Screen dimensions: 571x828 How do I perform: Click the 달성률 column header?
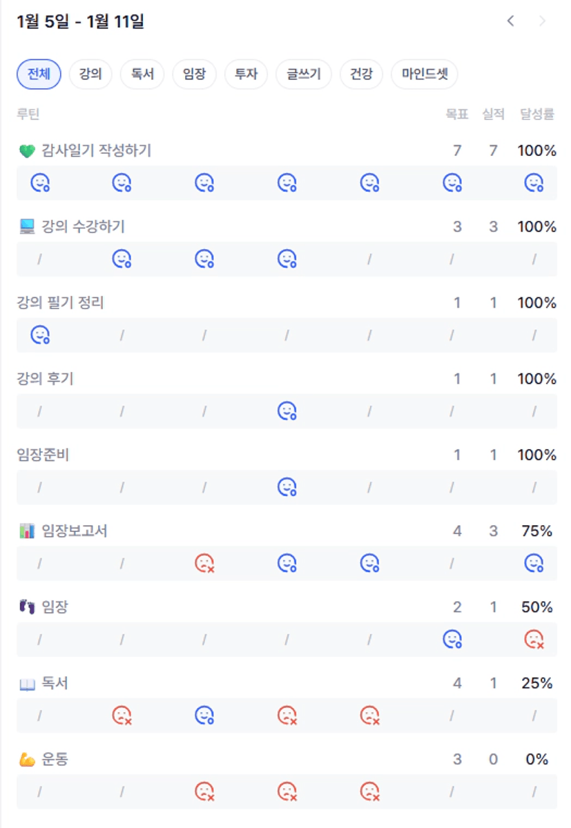point(537,115)
